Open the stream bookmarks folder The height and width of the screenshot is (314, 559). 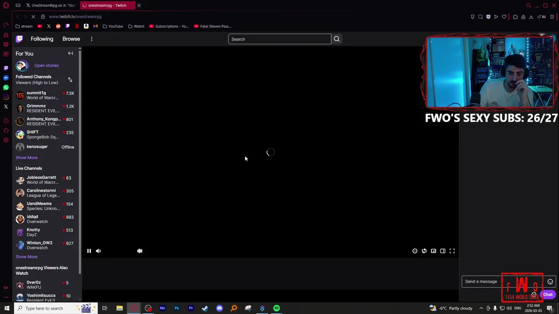tap(24, 26)
